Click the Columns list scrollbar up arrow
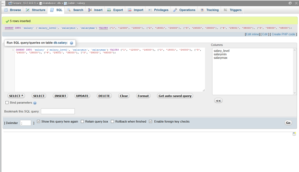 pos(295,50)
